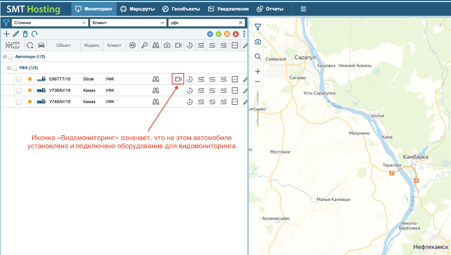Click the delete trash icon
451x255 pixels.
coord(25,34)
